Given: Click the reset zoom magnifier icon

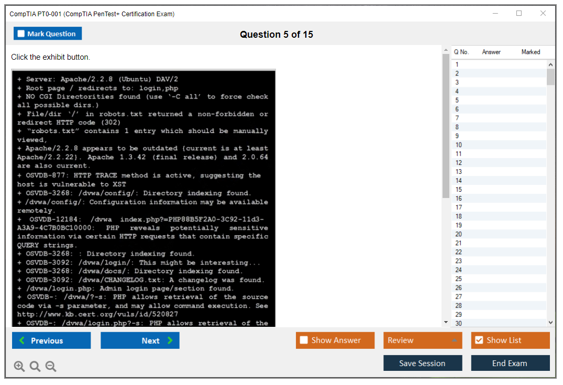Looking at the screenshot, I should [35, 367].
